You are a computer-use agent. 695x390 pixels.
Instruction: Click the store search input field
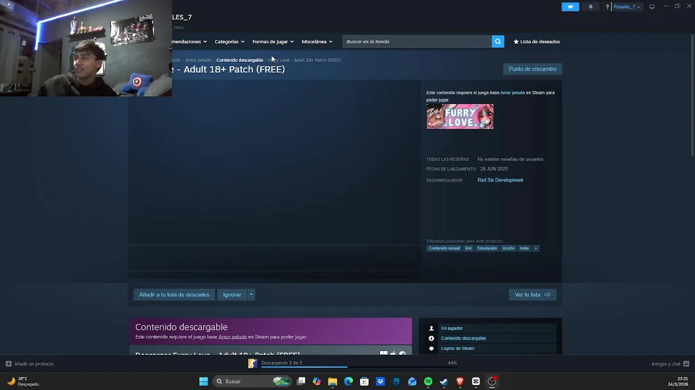pyautogui.click(x=417, y=42)
